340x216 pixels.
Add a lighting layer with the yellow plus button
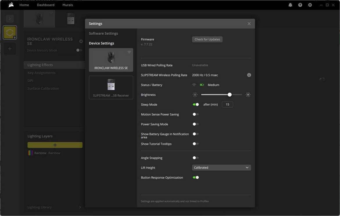coord(55,145)
